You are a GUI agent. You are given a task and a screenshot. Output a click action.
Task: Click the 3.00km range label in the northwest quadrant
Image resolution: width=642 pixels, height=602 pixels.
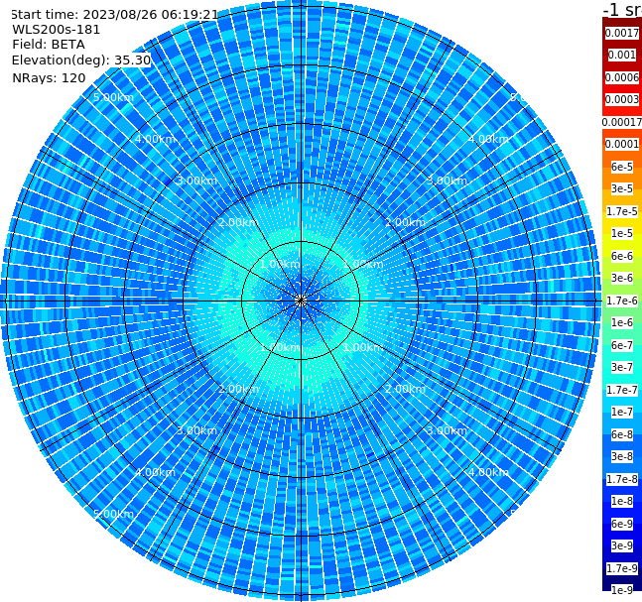coord(196,181)
